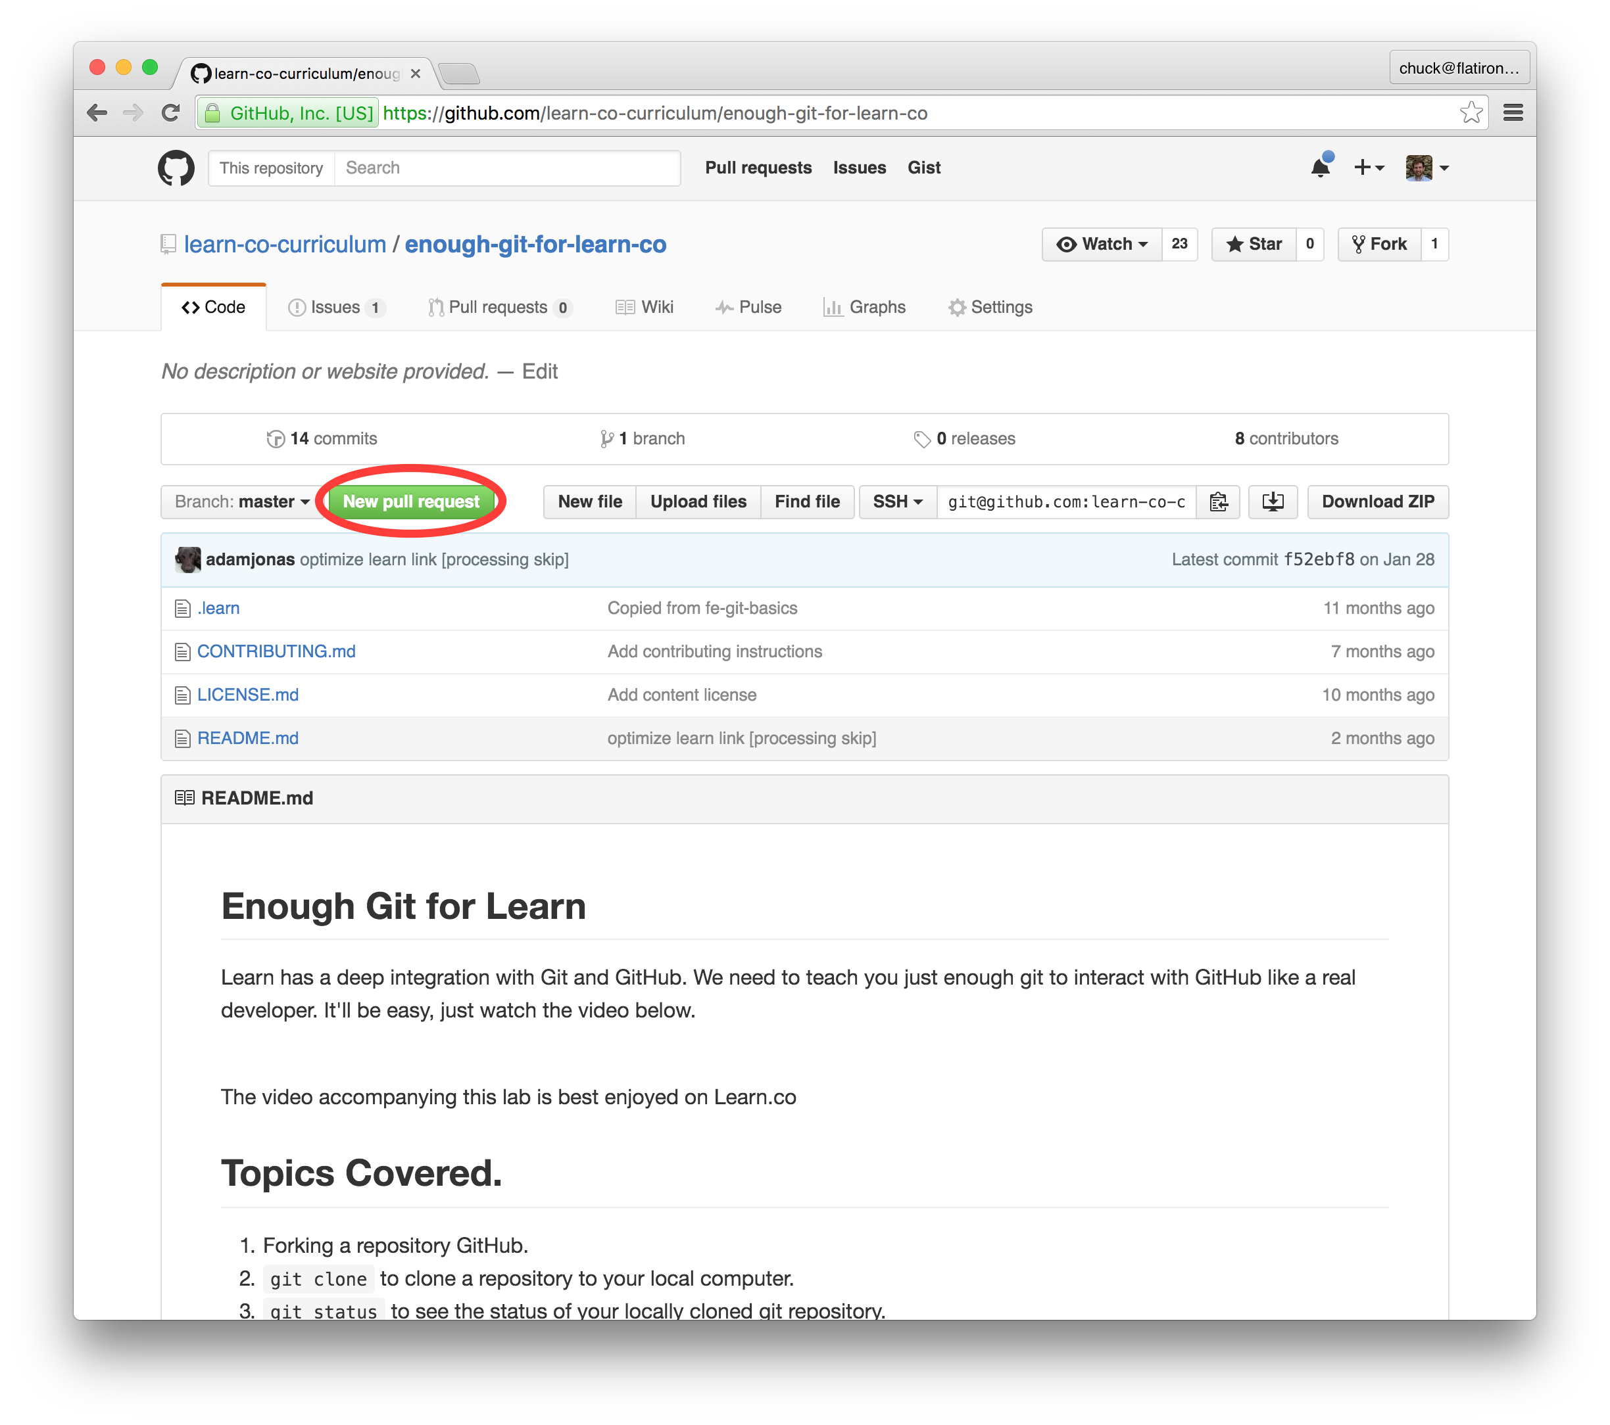1610x1425 pixels.
Task: Click the GitHub octocat logo icon
Action: (176, 168)
